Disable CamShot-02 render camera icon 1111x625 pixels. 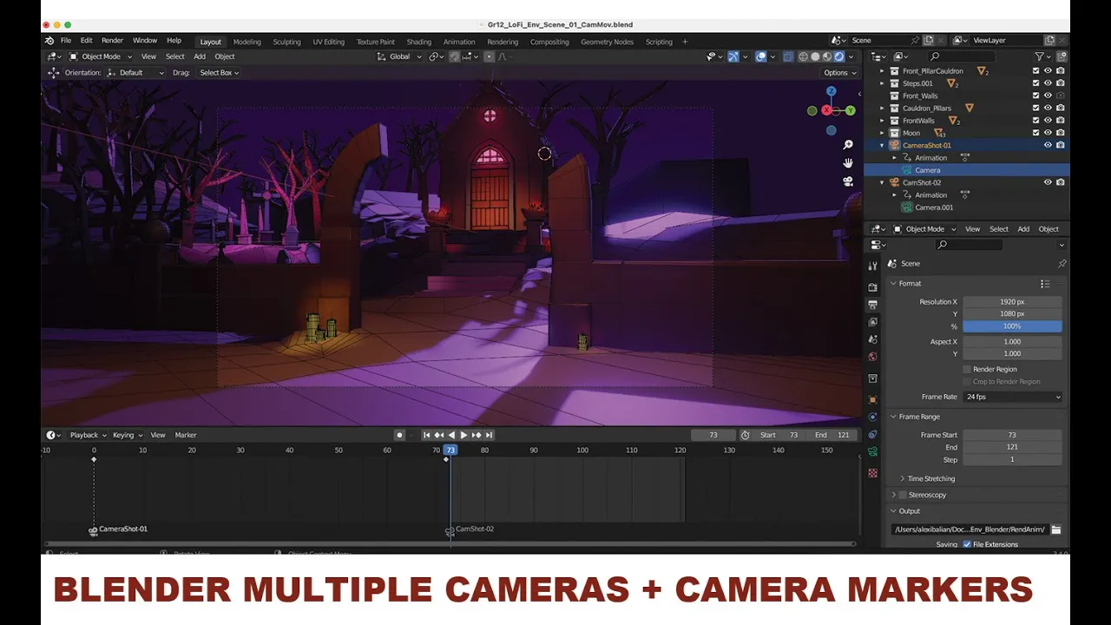pos(1060,182)
